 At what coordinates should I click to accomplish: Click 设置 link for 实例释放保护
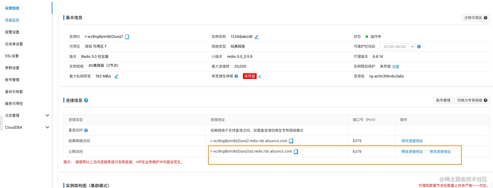point(396,67)
